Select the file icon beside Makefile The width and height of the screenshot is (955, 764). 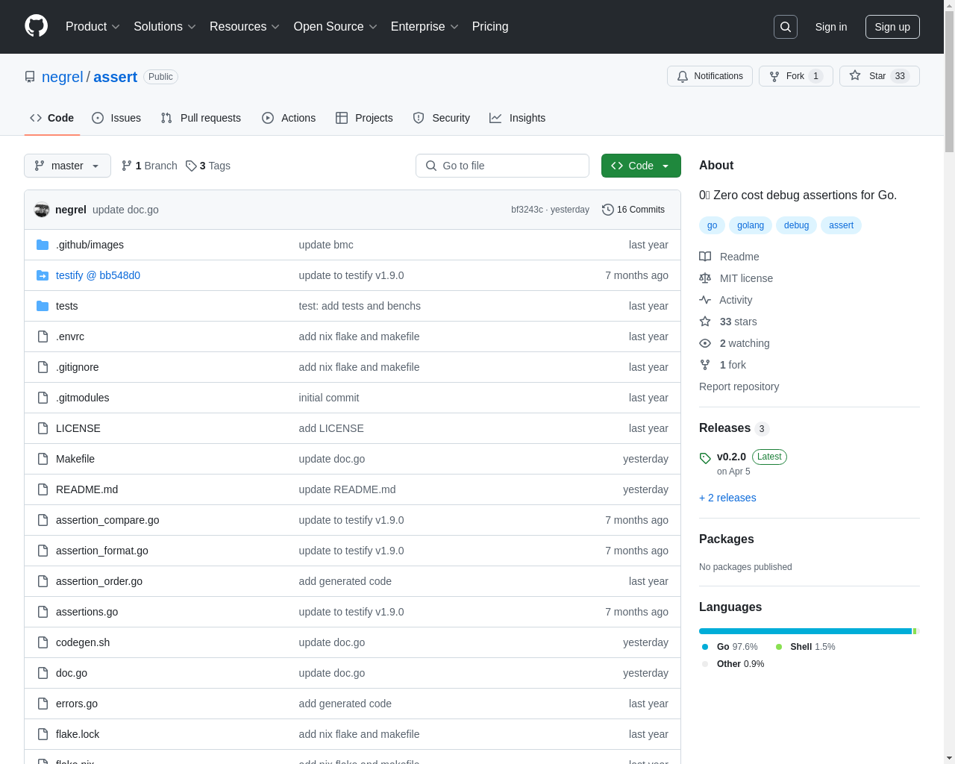(x=43, y=459)
